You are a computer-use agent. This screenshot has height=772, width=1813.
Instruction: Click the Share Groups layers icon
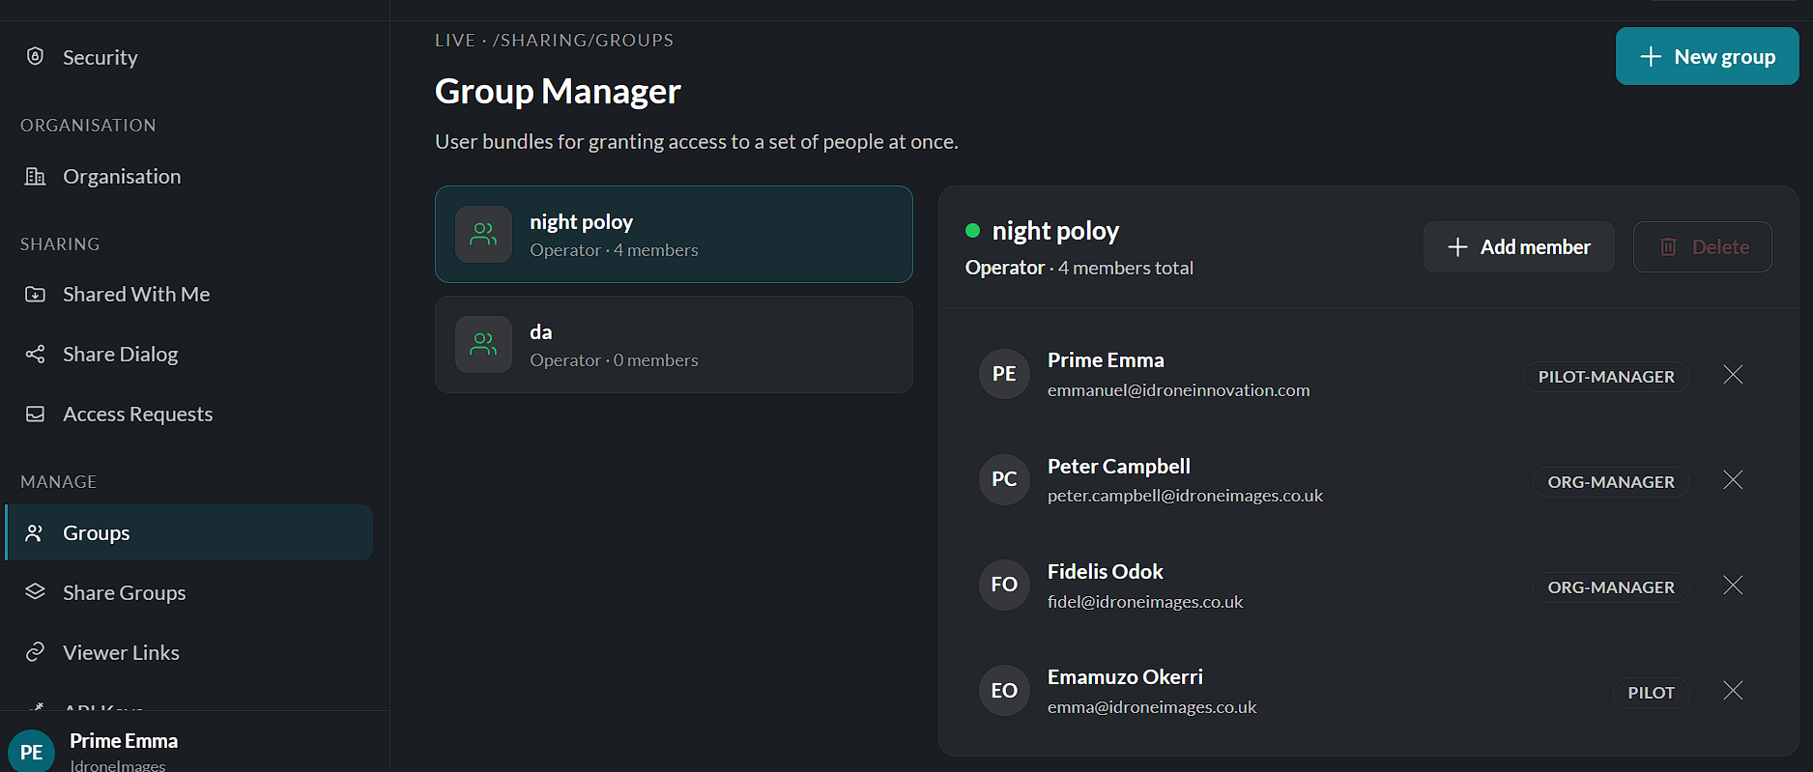tap(36, 591)
